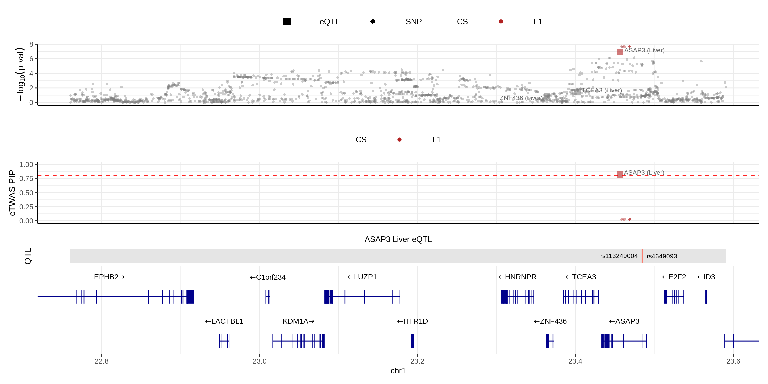Click the gray QTL track bar
The image size is (768, 384).
tap(333, 256)
